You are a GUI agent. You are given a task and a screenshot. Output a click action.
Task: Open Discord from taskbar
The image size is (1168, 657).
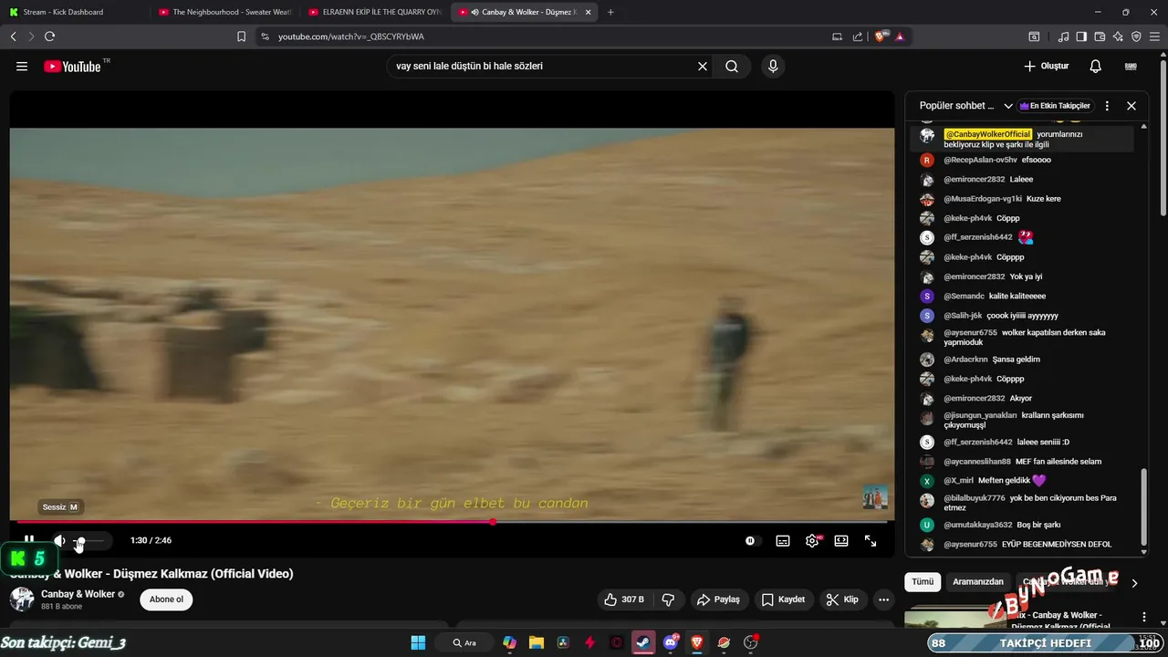pos(671,642)
